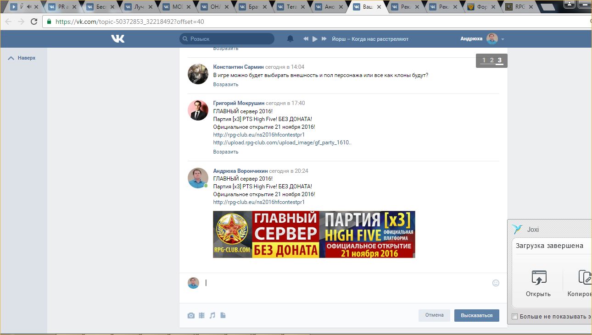Open Константин Сармин's profile name link
The image size is (592, 335).
[239, 67]
